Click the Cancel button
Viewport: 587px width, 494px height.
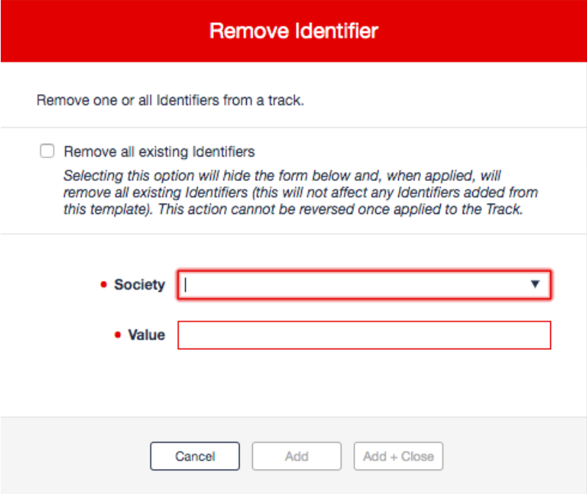point(195,457)
